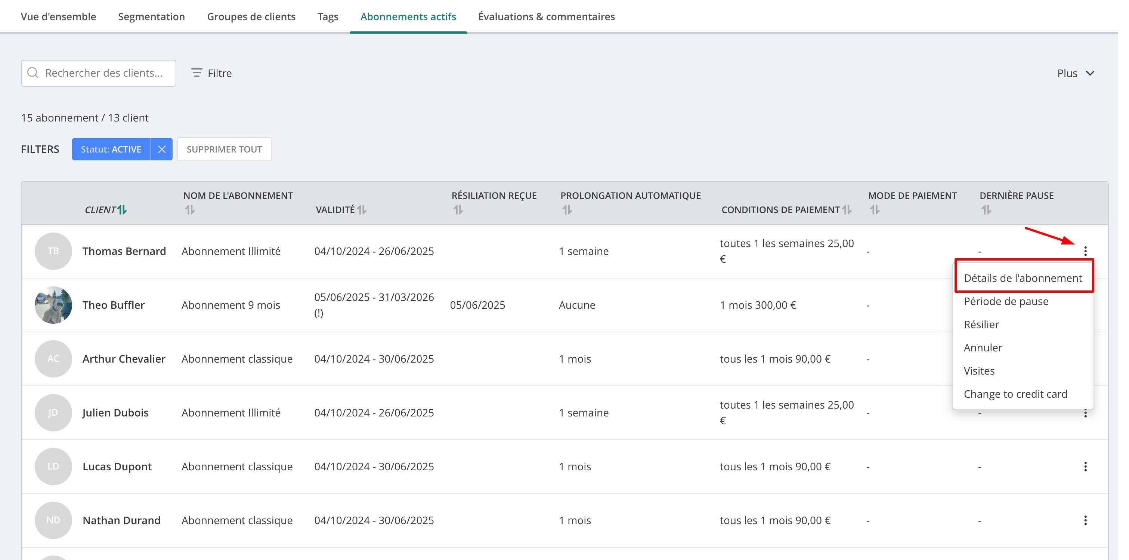Sort by Dernière pause arrows
Screen dimensions: 1129x560
tap(986, 210)
